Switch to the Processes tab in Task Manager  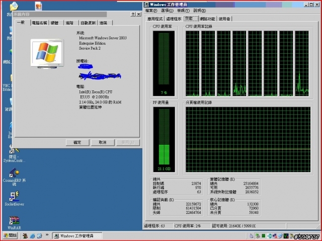(x=174, y=19)
